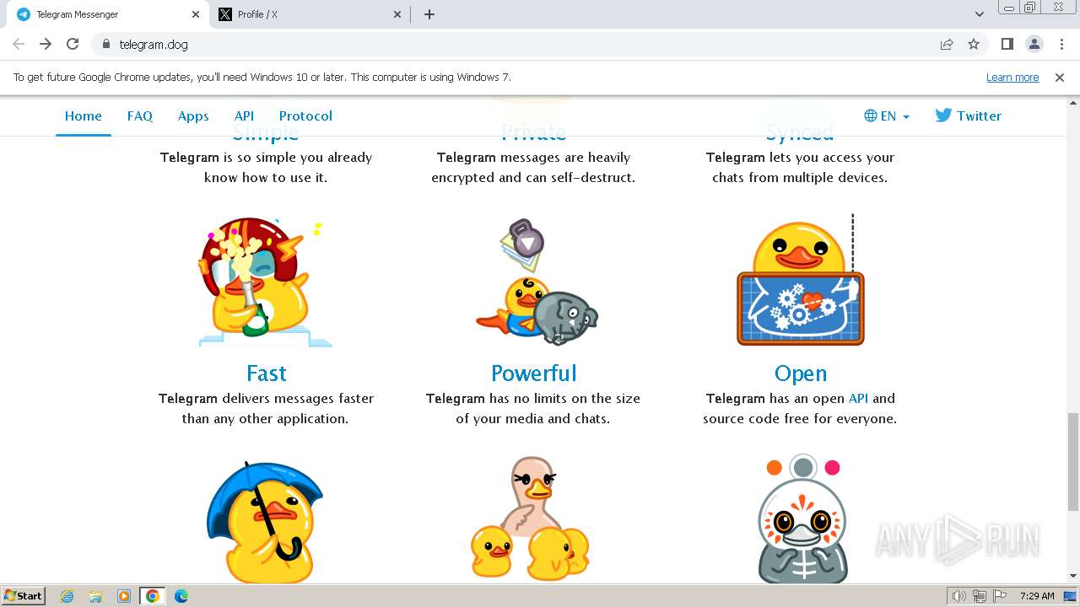Click the superhero duck Powerful image
The height and width of the screenshot is (607, 1080).
[x=537, y=282]
